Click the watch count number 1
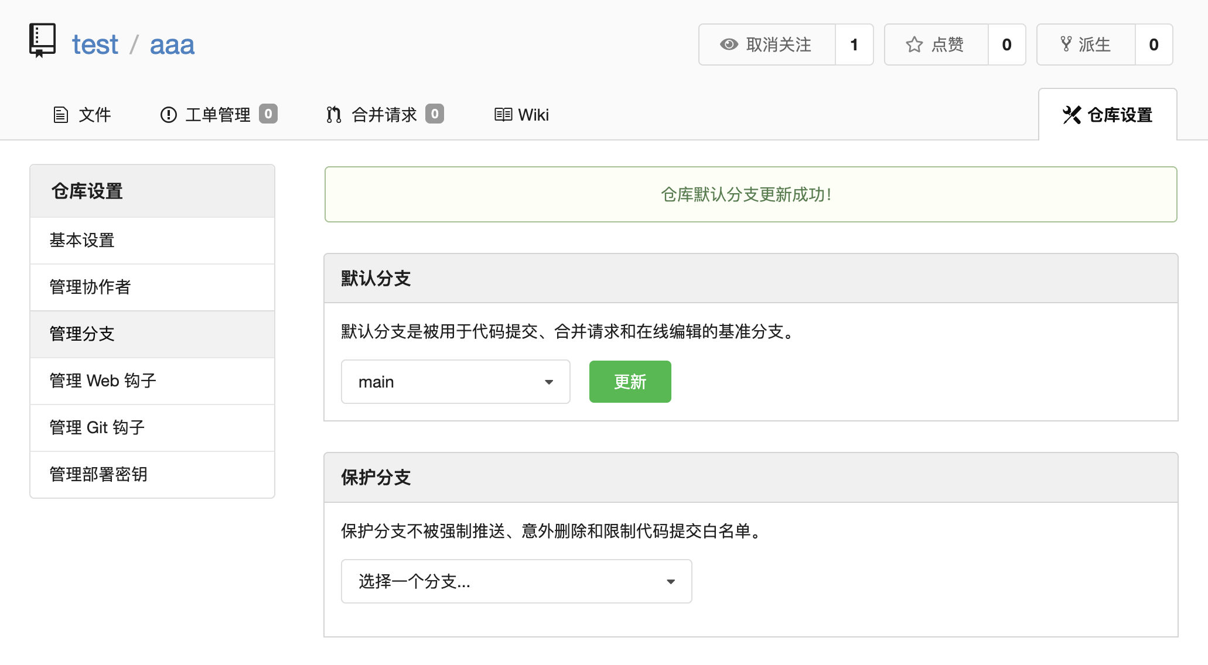This screenshot has height=665, width=1208. tap(854, 44)
